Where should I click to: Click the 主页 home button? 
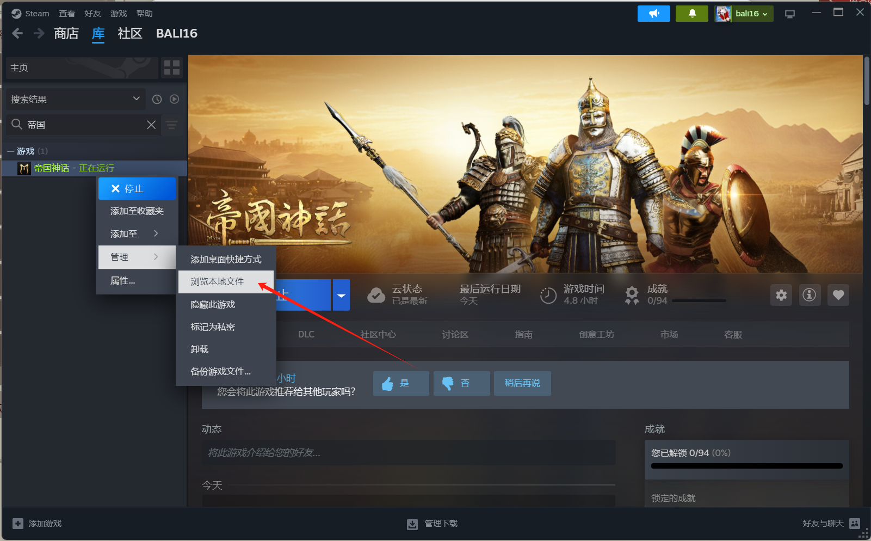pyautogui.click(x=82, y=67)
